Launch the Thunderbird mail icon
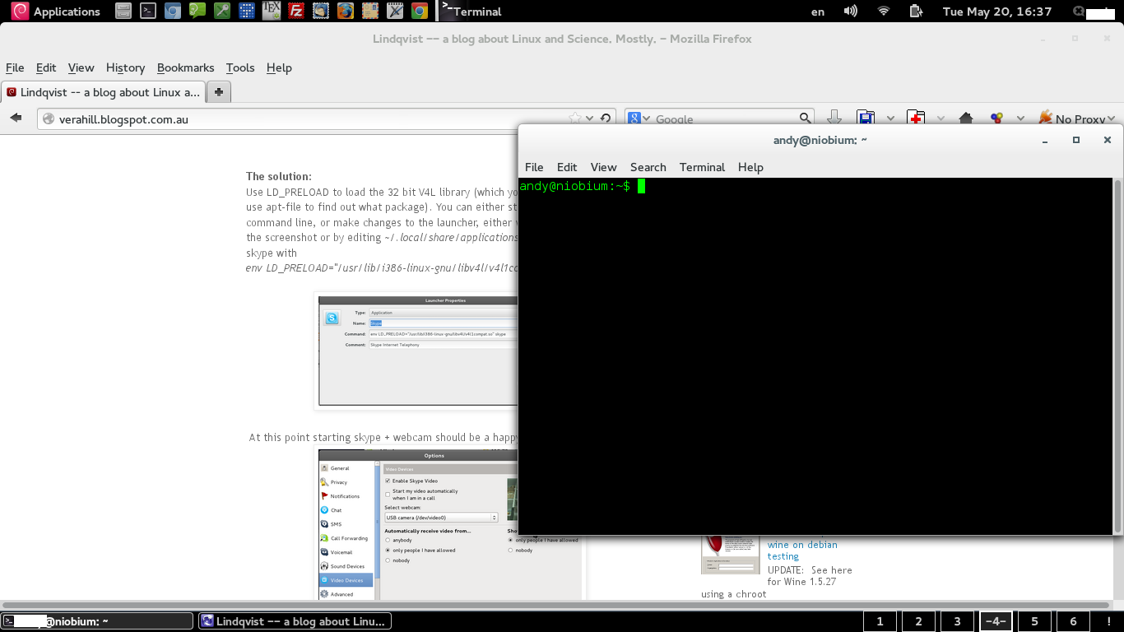The image size is (1124, 632). click(321, 12)
